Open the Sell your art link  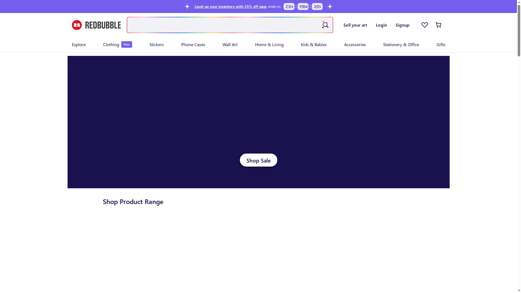(355, 25)
